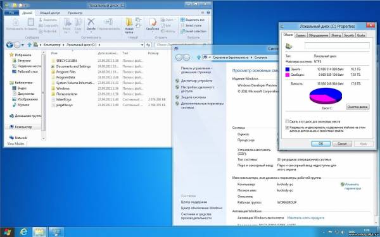Open Видео library in the sidebar
380x237 pixels.
(20, 88)
